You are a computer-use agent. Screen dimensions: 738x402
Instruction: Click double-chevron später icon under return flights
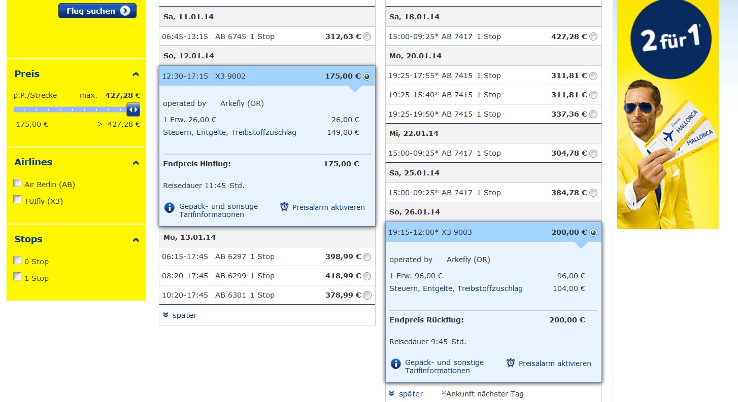point(391,393)
